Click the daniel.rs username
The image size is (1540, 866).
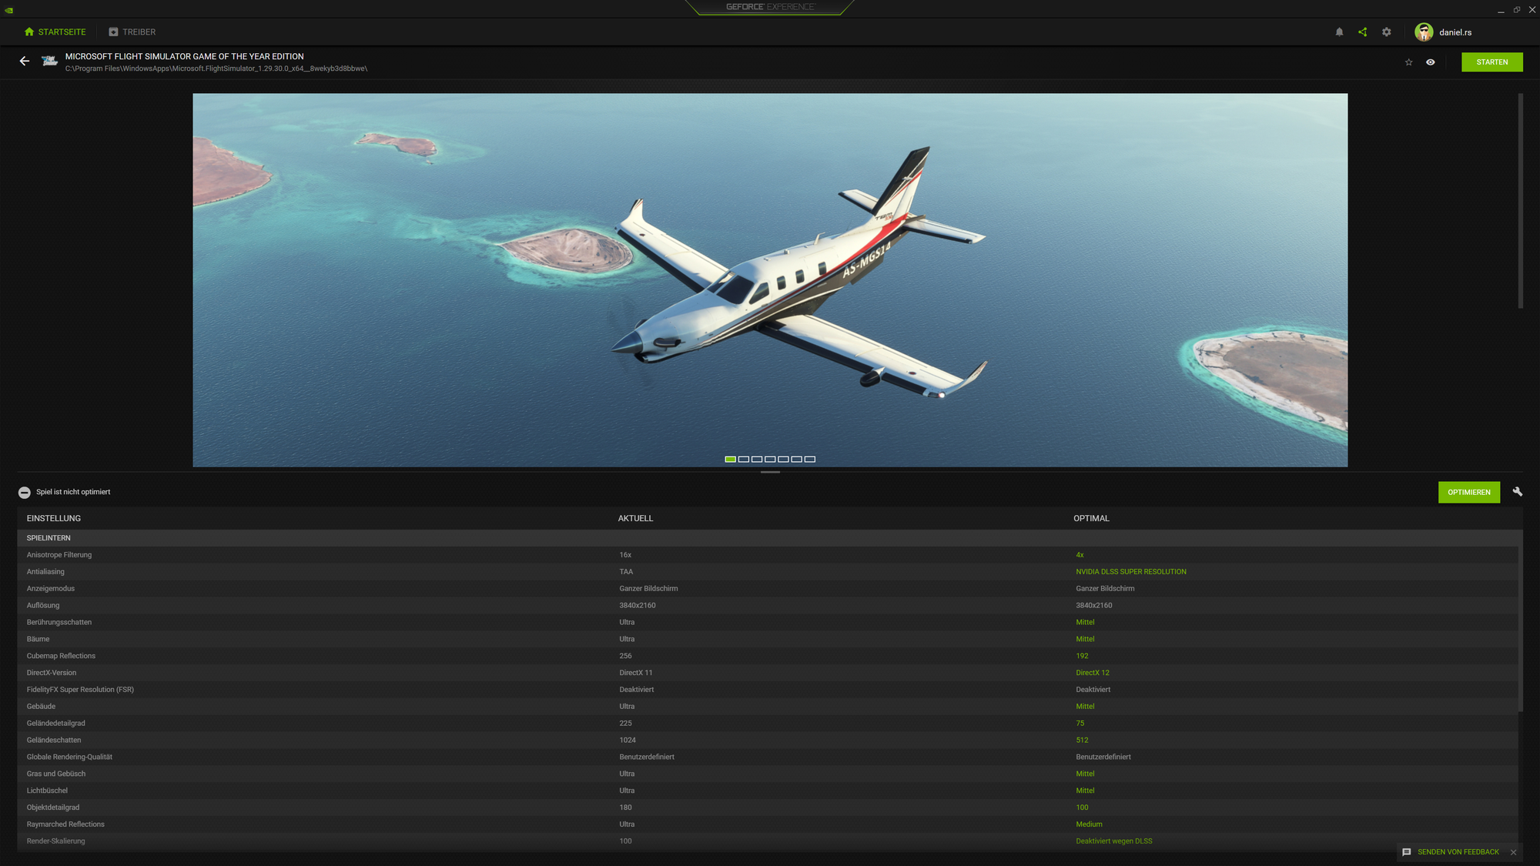(x=1455, y=32)
